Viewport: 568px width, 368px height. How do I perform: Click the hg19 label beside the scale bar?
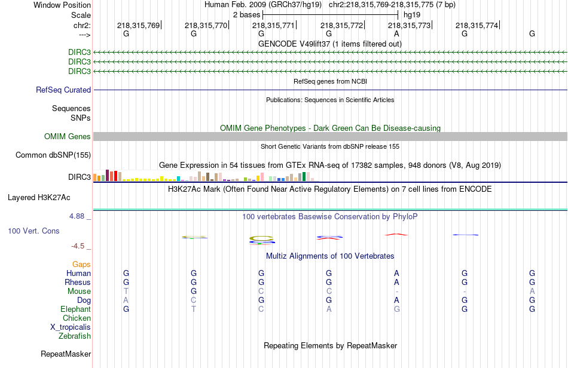coord(412,15)
